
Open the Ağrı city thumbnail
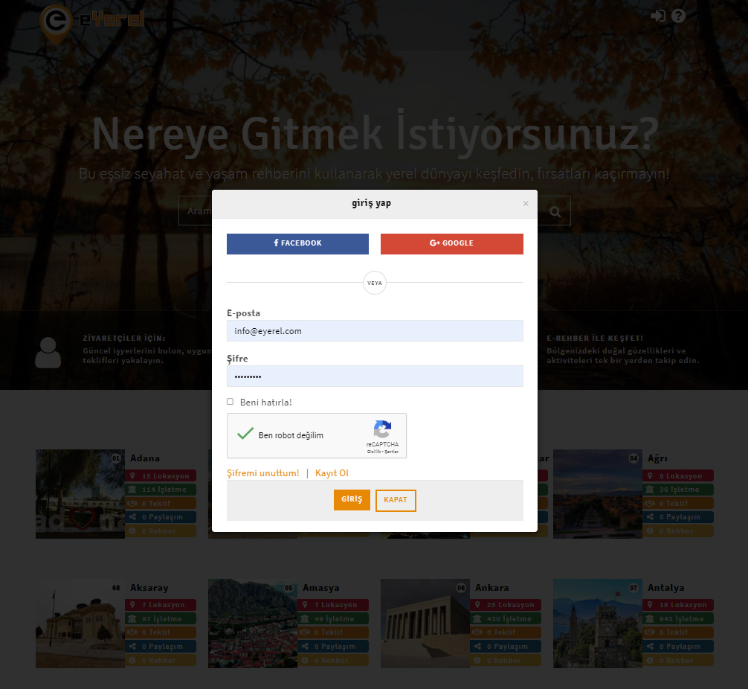tap(597, 494)
